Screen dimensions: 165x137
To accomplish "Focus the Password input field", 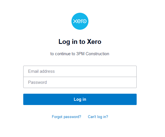I will tap(80, 82).
